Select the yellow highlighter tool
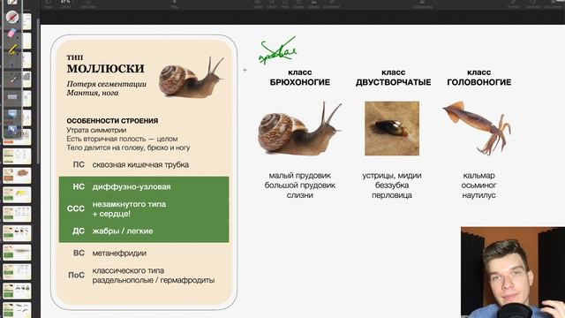The height and width of the screenshot is (318, 565). click(x=11, y=50)
